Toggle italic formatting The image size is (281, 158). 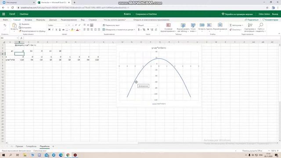tap(53, 29)
